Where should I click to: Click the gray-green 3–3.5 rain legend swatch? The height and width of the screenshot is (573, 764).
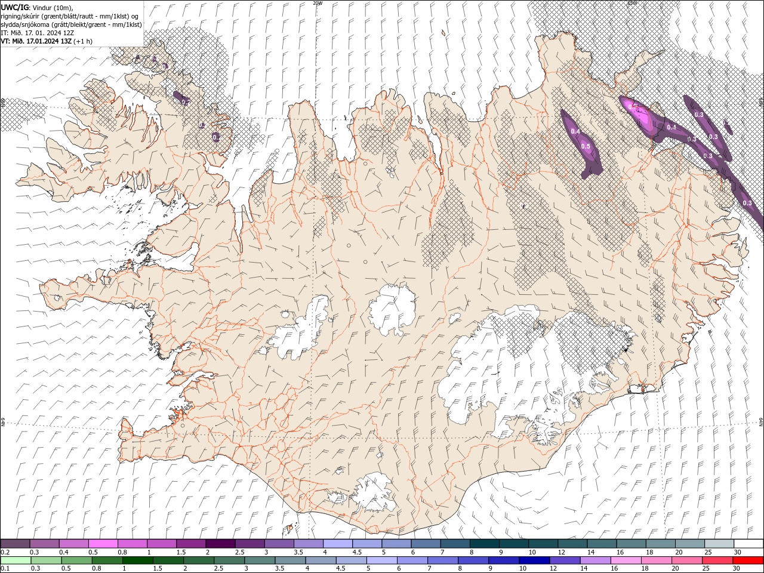click(260, 560)
